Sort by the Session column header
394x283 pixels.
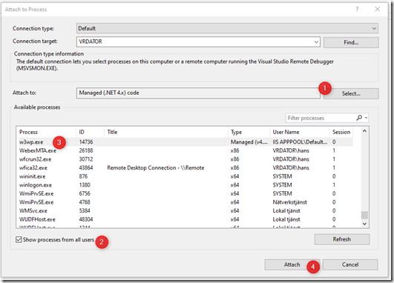[341, 132]
